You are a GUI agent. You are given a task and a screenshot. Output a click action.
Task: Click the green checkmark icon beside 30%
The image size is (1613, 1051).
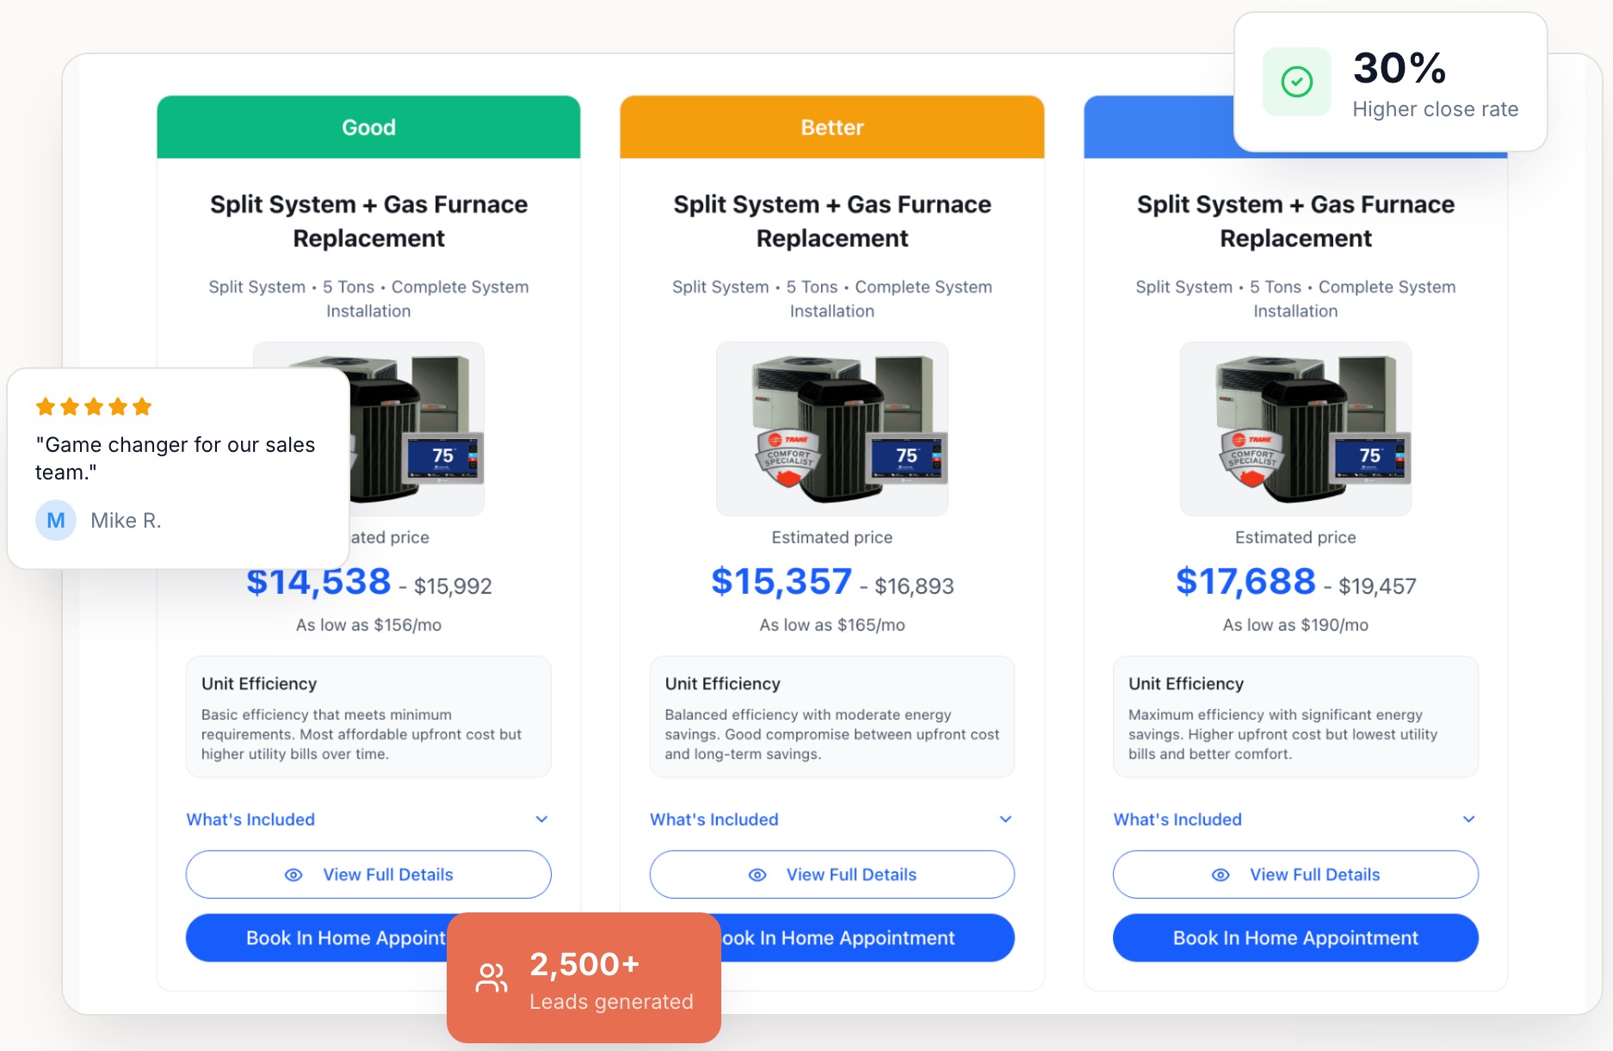[1296, 82]
